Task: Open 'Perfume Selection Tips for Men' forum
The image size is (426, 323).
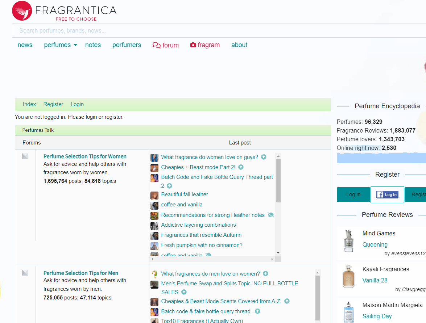Action: pyautogui.click(x=81, y=273)
